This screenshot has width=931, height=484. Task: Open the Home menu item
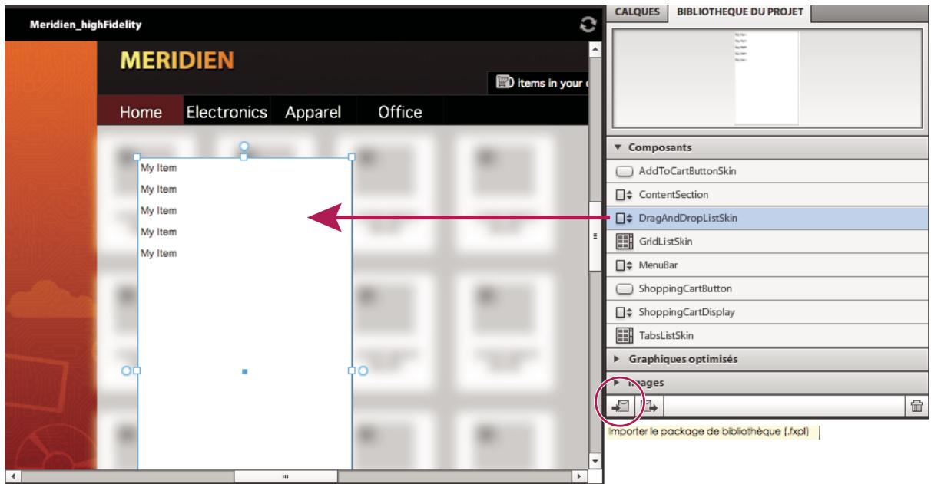[141, 113]
